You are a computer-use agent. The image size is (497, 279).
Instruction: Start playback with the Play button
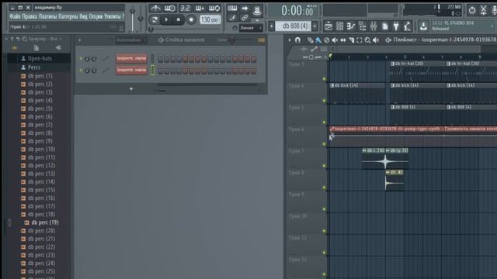(166, 19)
